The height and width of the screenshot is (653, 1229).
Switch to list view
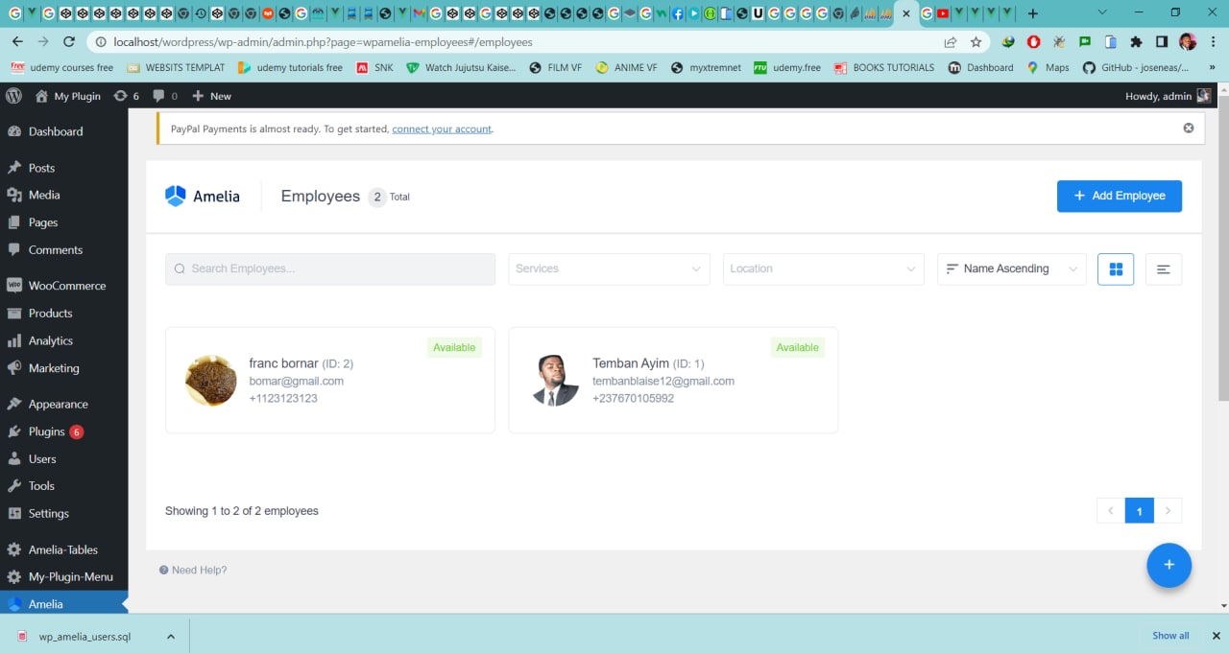click(x=1164, y=269)
